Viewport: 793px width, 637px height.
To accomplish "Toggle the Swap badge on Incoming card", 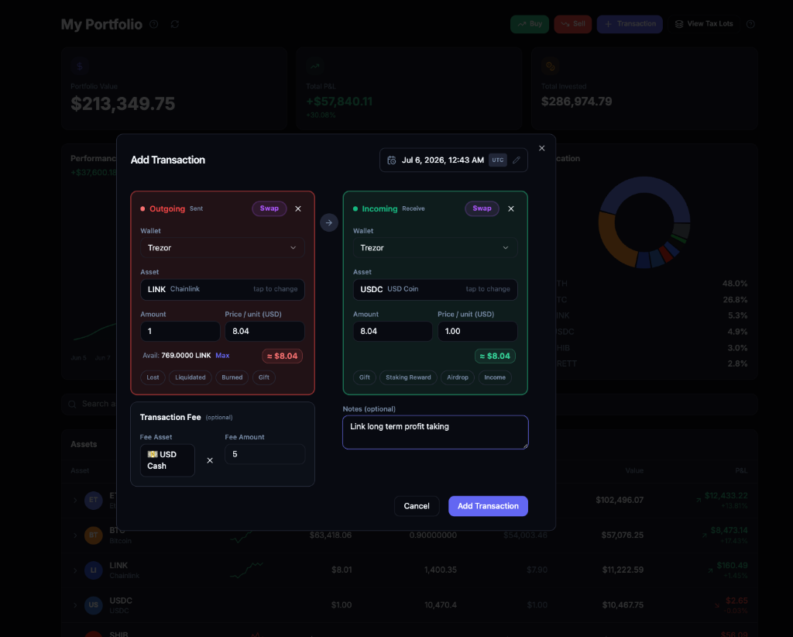I will [x=482, y=208].
